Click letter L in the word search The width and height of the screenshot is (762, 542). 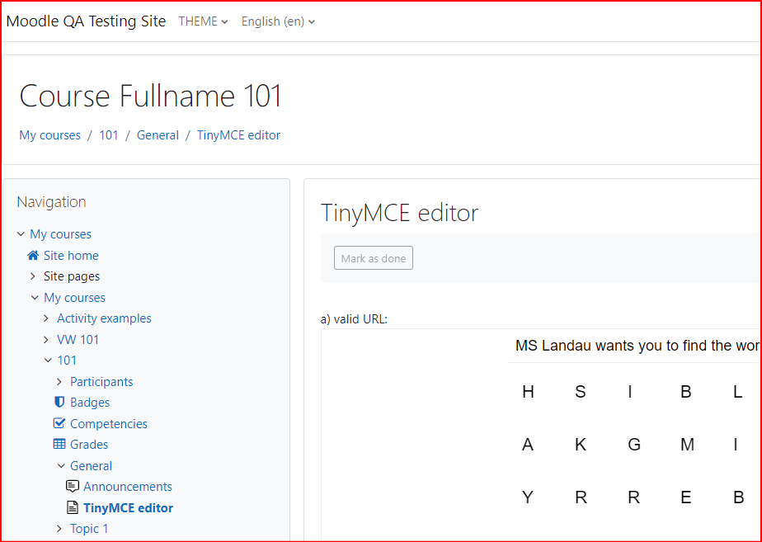click(x=738, y=391)
